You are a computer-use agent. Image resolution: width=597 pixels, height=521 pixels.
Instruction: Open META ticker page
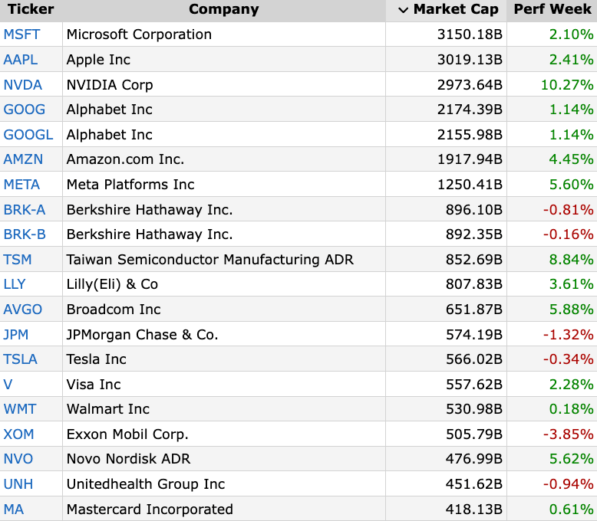21,185
